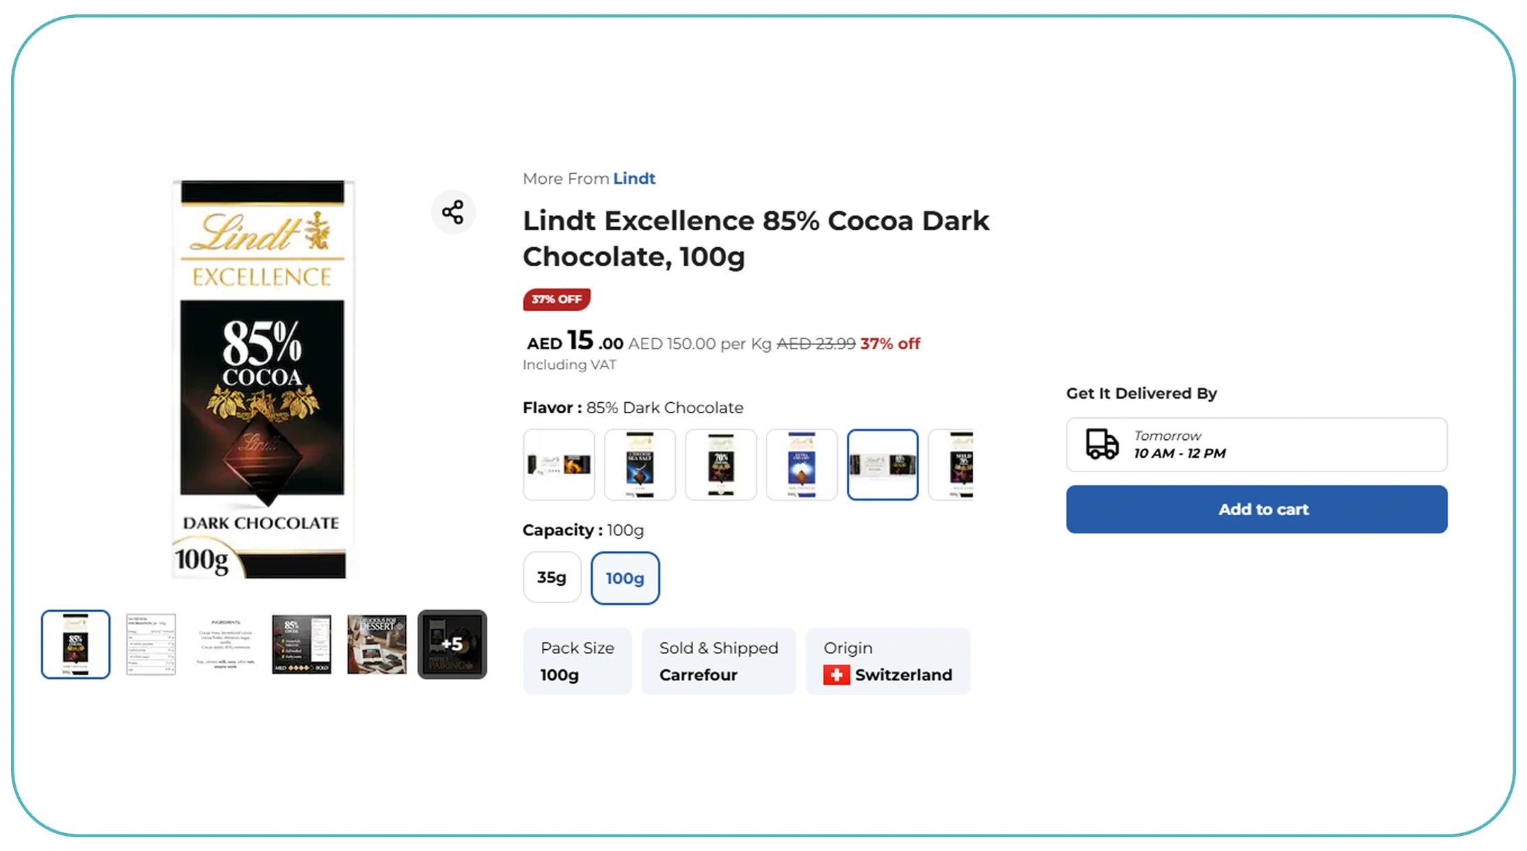Click the Switzerland flag icon under Origin
1527x851 pixels.
837,675
